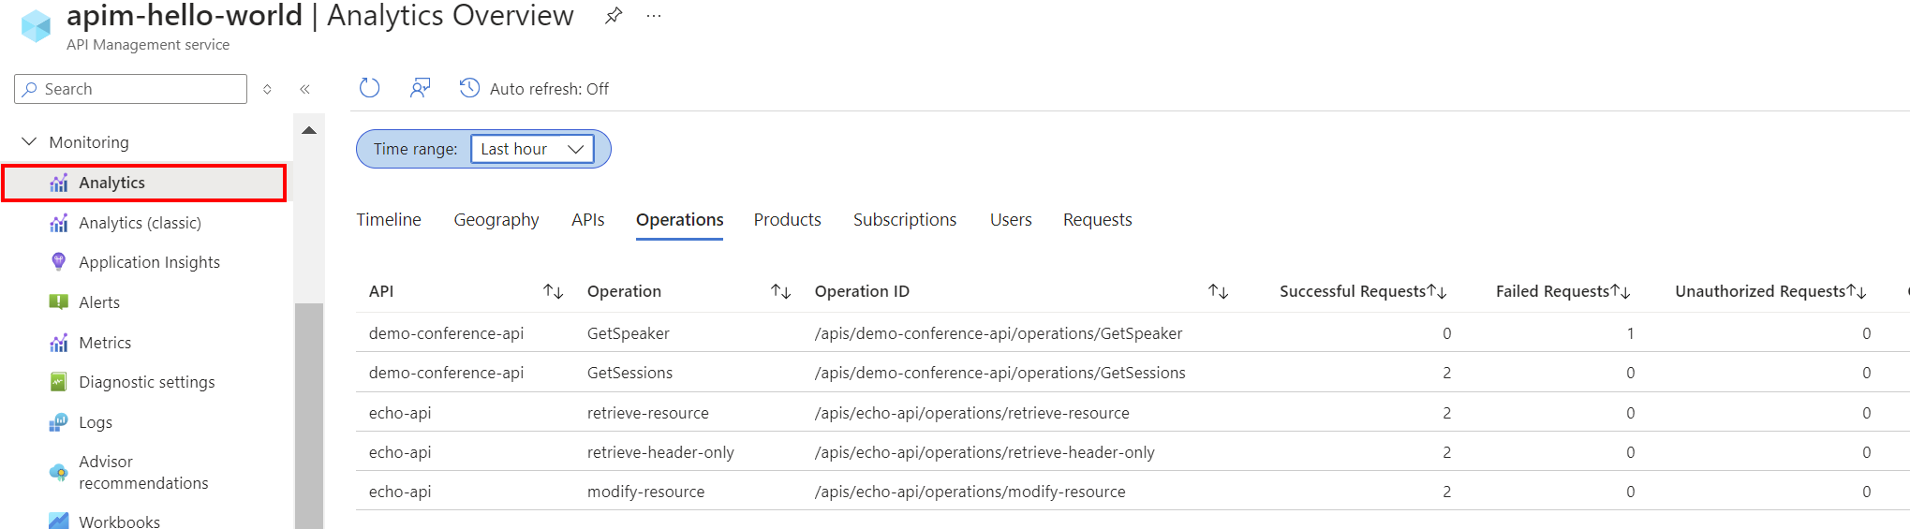Screen dimensions: 1910x529
Task: Switch to the Requests tab
Action: (1097, 219)
